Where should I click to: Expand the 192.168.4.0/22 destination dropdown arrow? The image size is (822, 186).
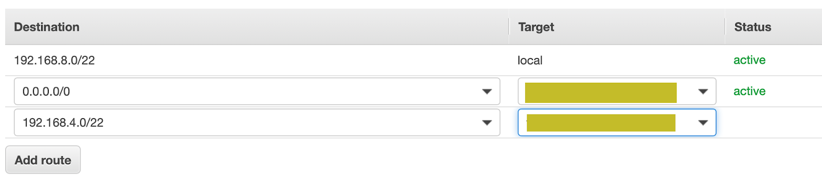pos(487,123)
